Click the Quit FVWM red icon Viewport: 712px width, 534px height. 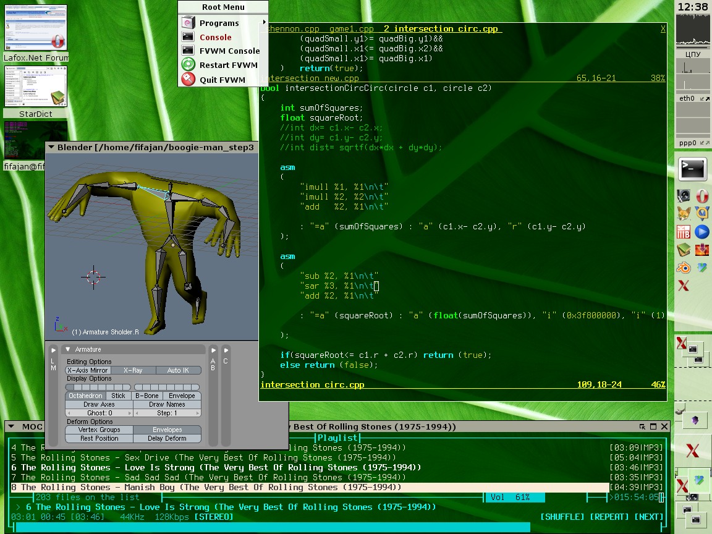[188, 79]
